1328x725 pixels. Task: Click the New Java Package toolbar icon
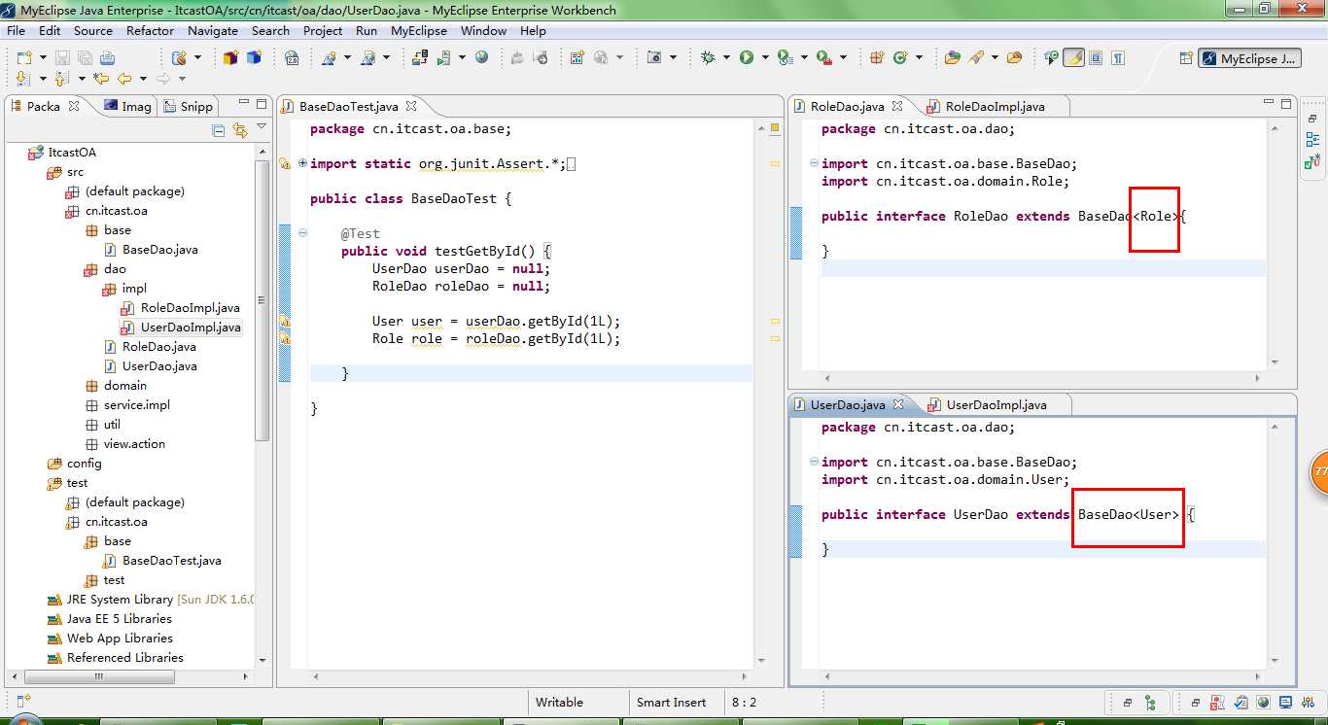[x=876, y=58]
